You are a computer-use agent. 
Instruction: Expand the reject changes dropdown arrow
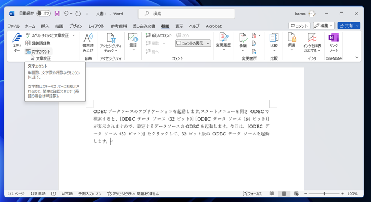[260, 35]
